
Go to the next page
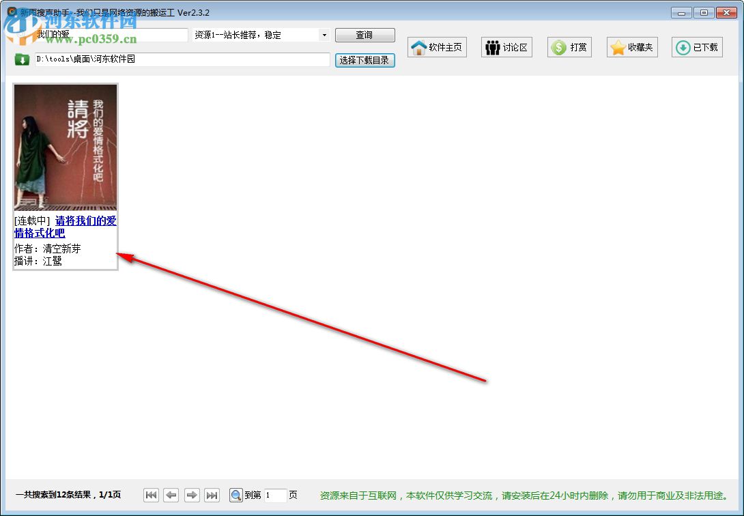192,495
